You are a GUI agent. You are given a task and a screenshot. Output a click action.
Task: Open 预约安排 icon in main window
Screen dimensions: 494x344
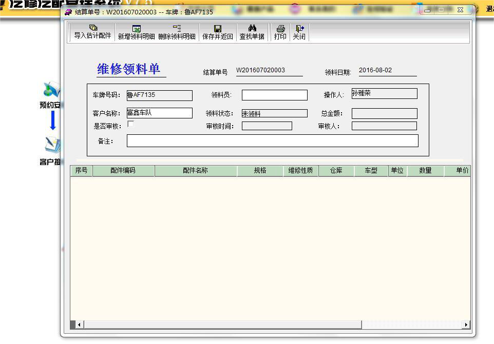[x=51, y=95]
